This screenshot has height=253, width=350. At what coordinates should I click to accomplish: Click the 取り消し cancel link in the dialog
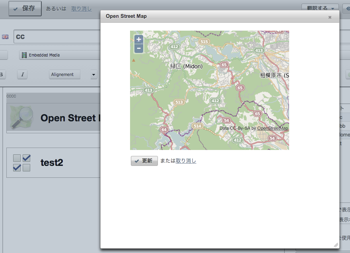186,161
